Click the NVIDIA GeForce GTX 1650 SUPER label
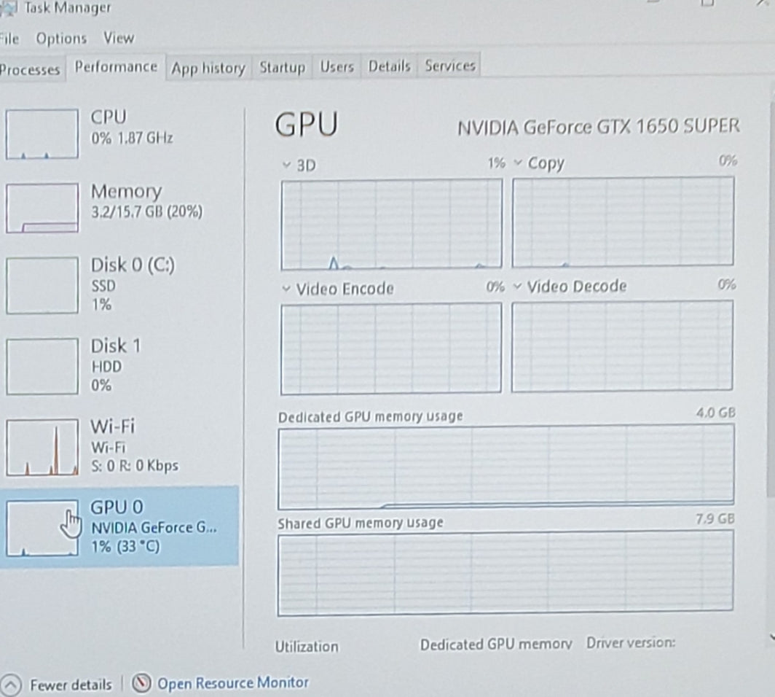Viewport: 775px width, 697px height. tap(598, 127)
